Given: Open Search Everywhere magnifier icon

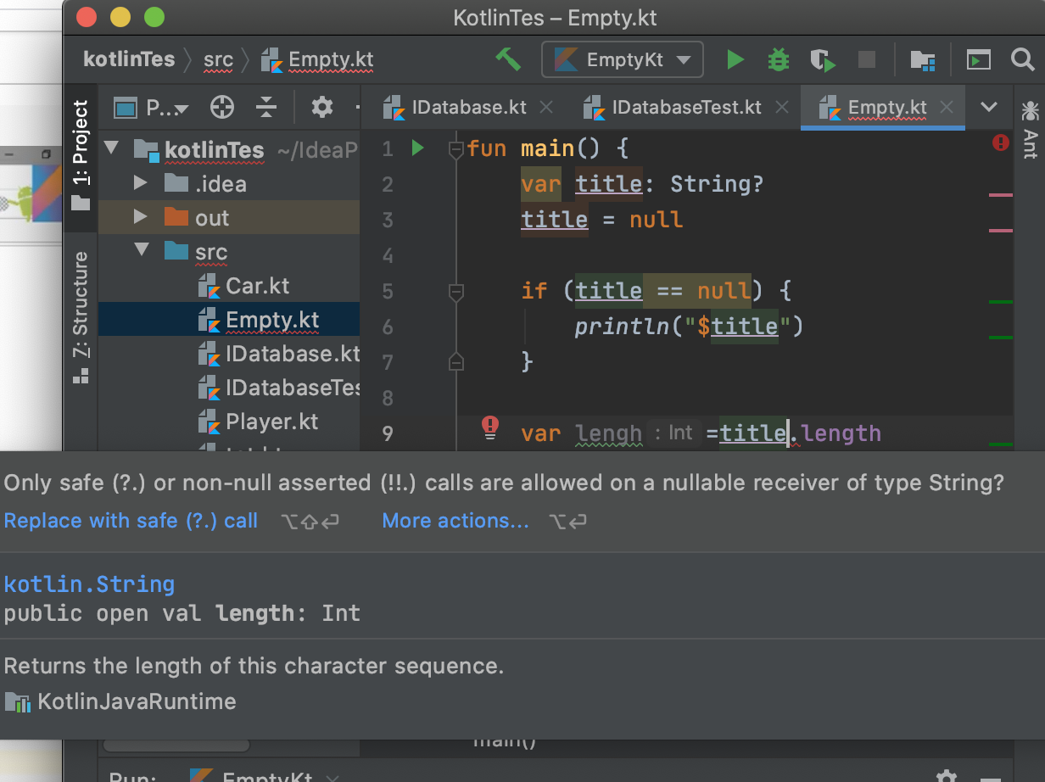Looking at the screenshot, I should coord(1023,59).
